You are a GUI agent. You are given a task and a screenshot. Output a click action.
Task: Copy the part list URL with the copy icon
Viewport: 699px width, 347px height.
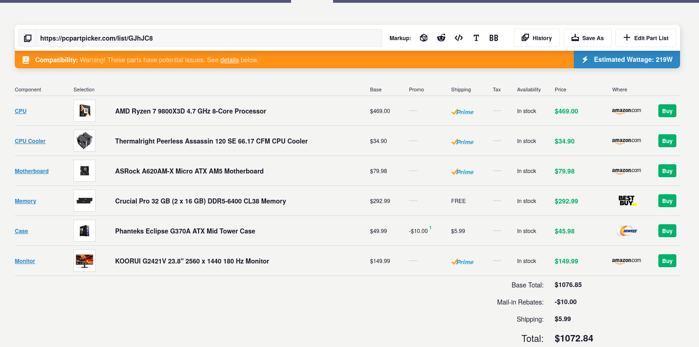coord(28,38)
